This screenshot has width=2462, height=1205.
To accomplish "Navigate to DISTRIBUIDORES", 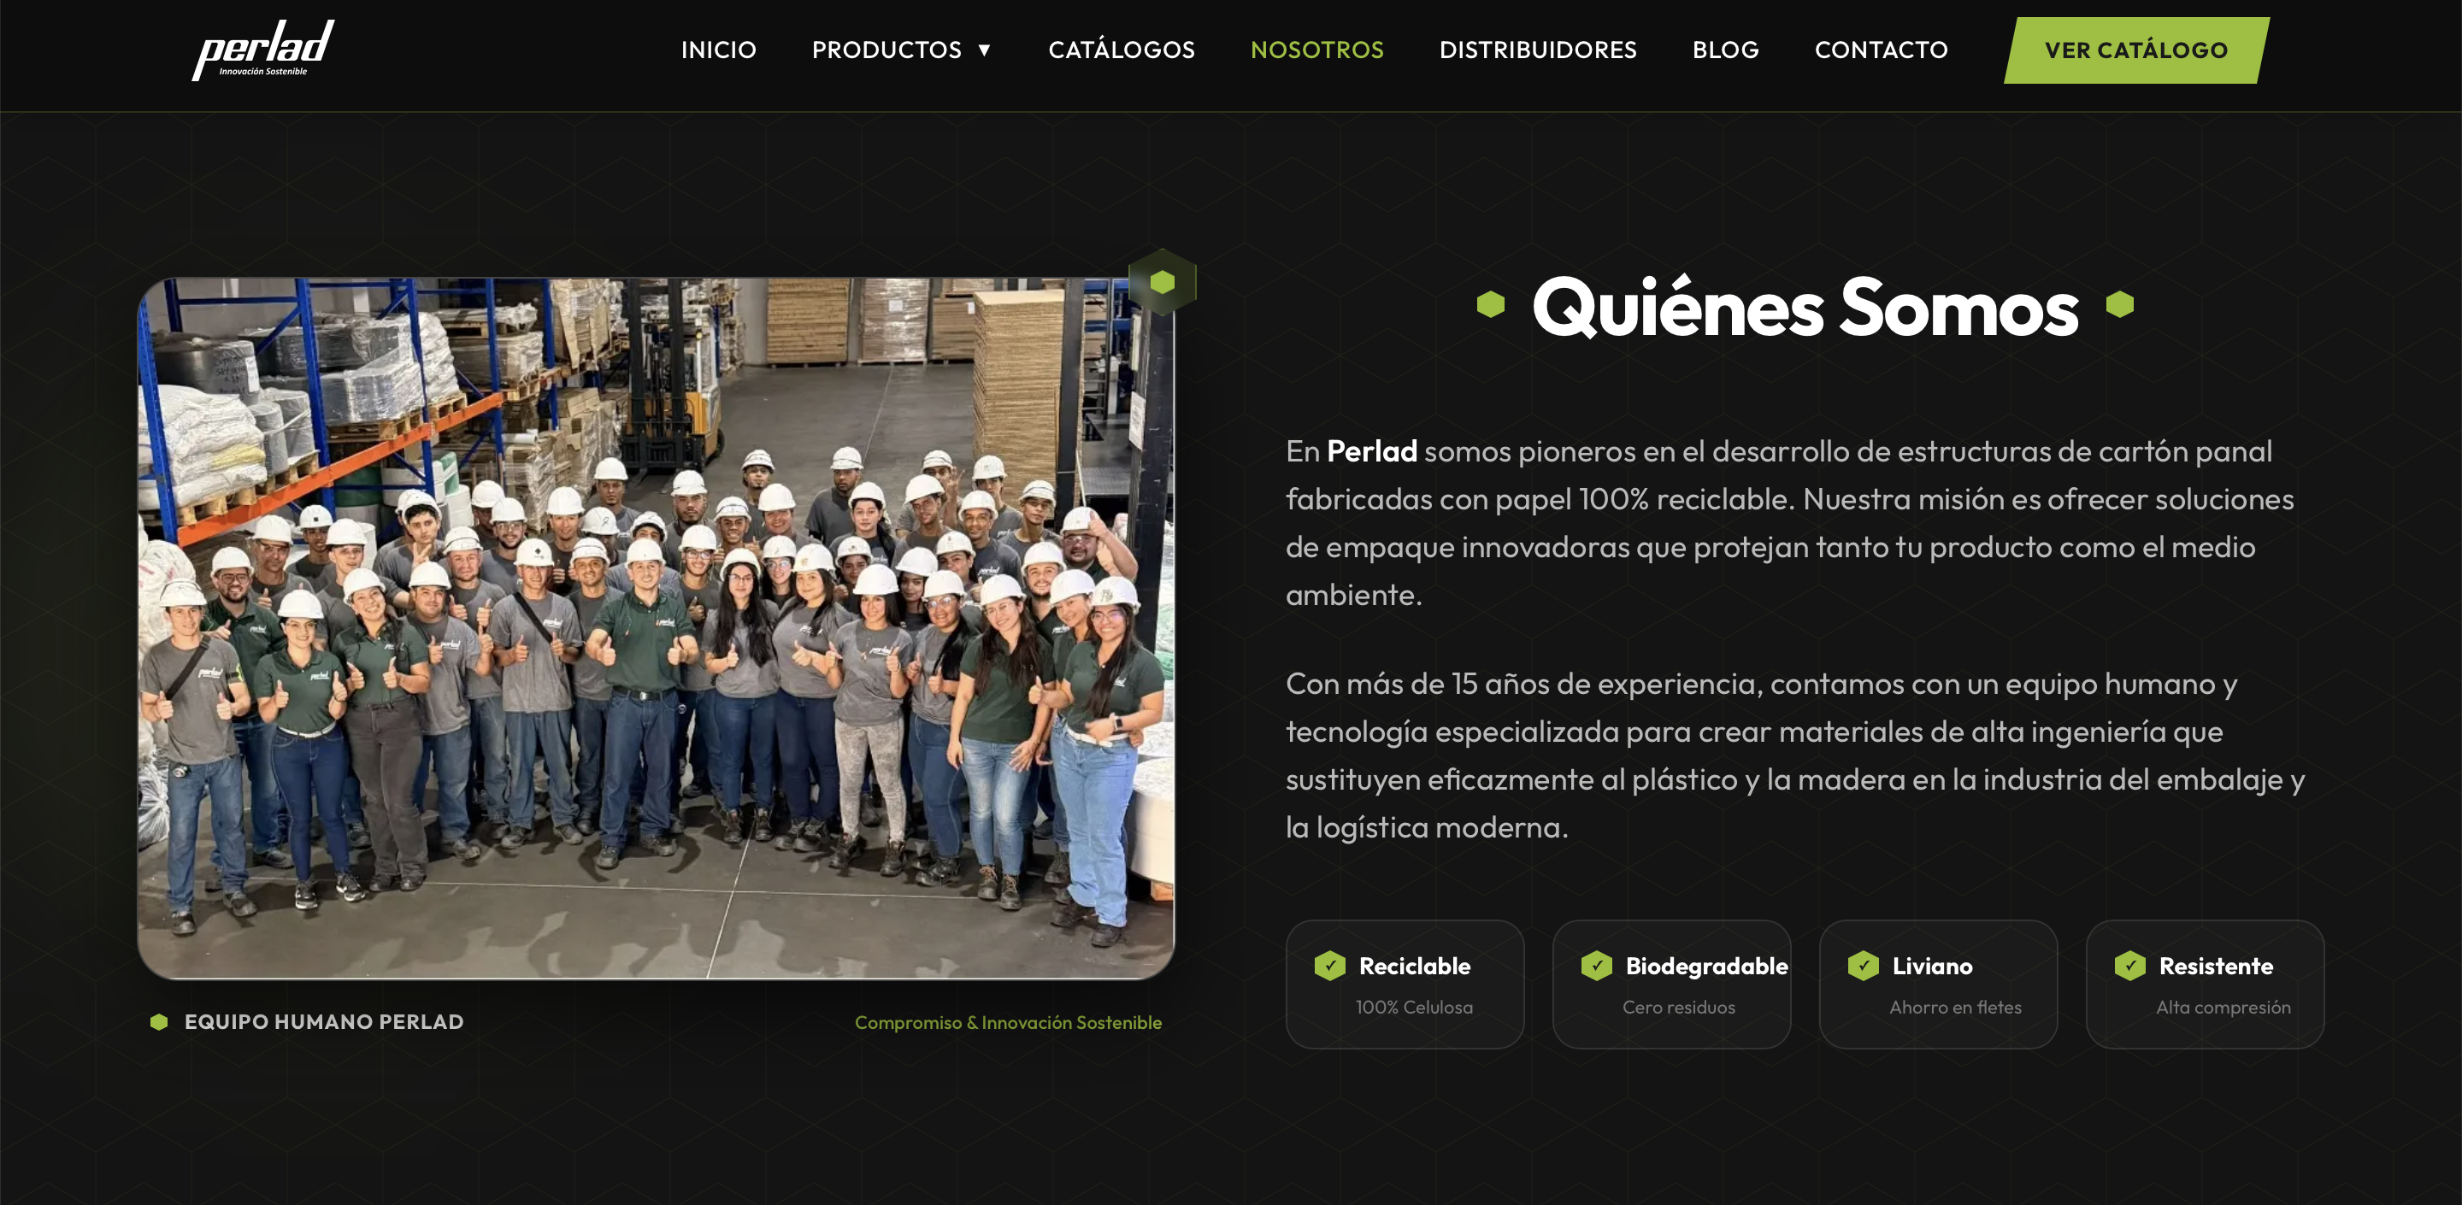I will point(1538,50).
